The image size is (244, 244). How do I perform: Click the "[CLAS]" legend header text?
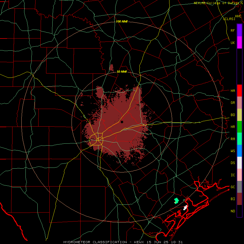click(229, 19)
